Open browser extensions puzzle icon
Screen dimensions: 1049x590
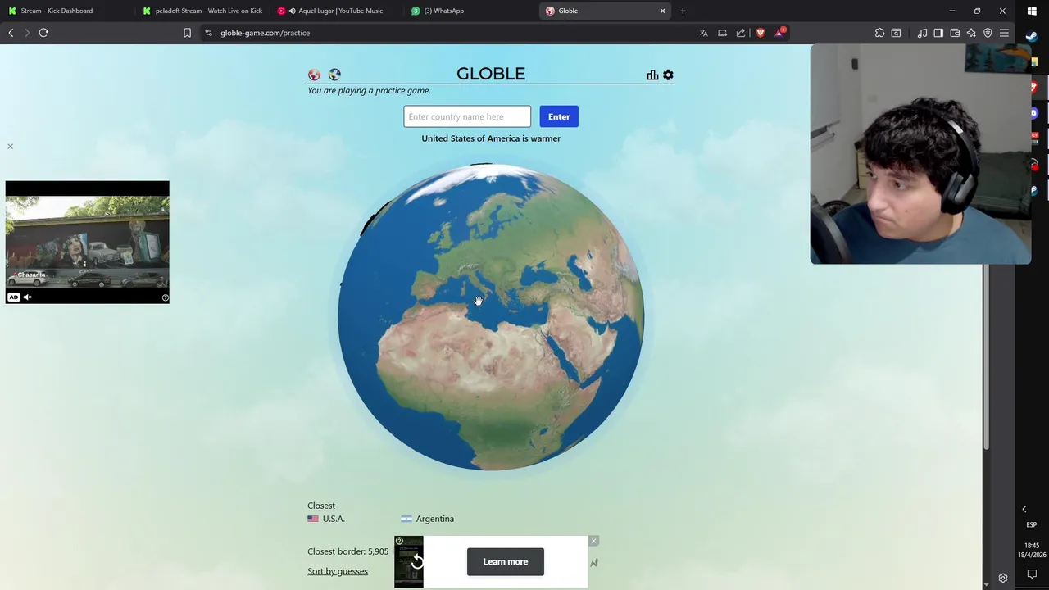click(x=879, y=33)
